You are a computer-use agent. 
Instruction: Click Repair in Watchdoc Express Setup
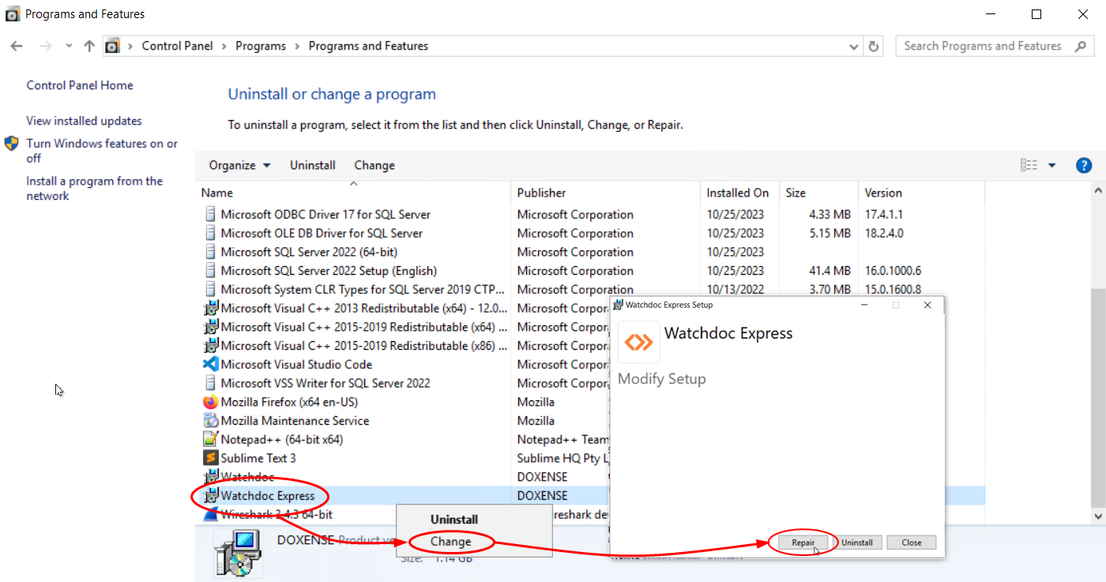click(803, 543)
